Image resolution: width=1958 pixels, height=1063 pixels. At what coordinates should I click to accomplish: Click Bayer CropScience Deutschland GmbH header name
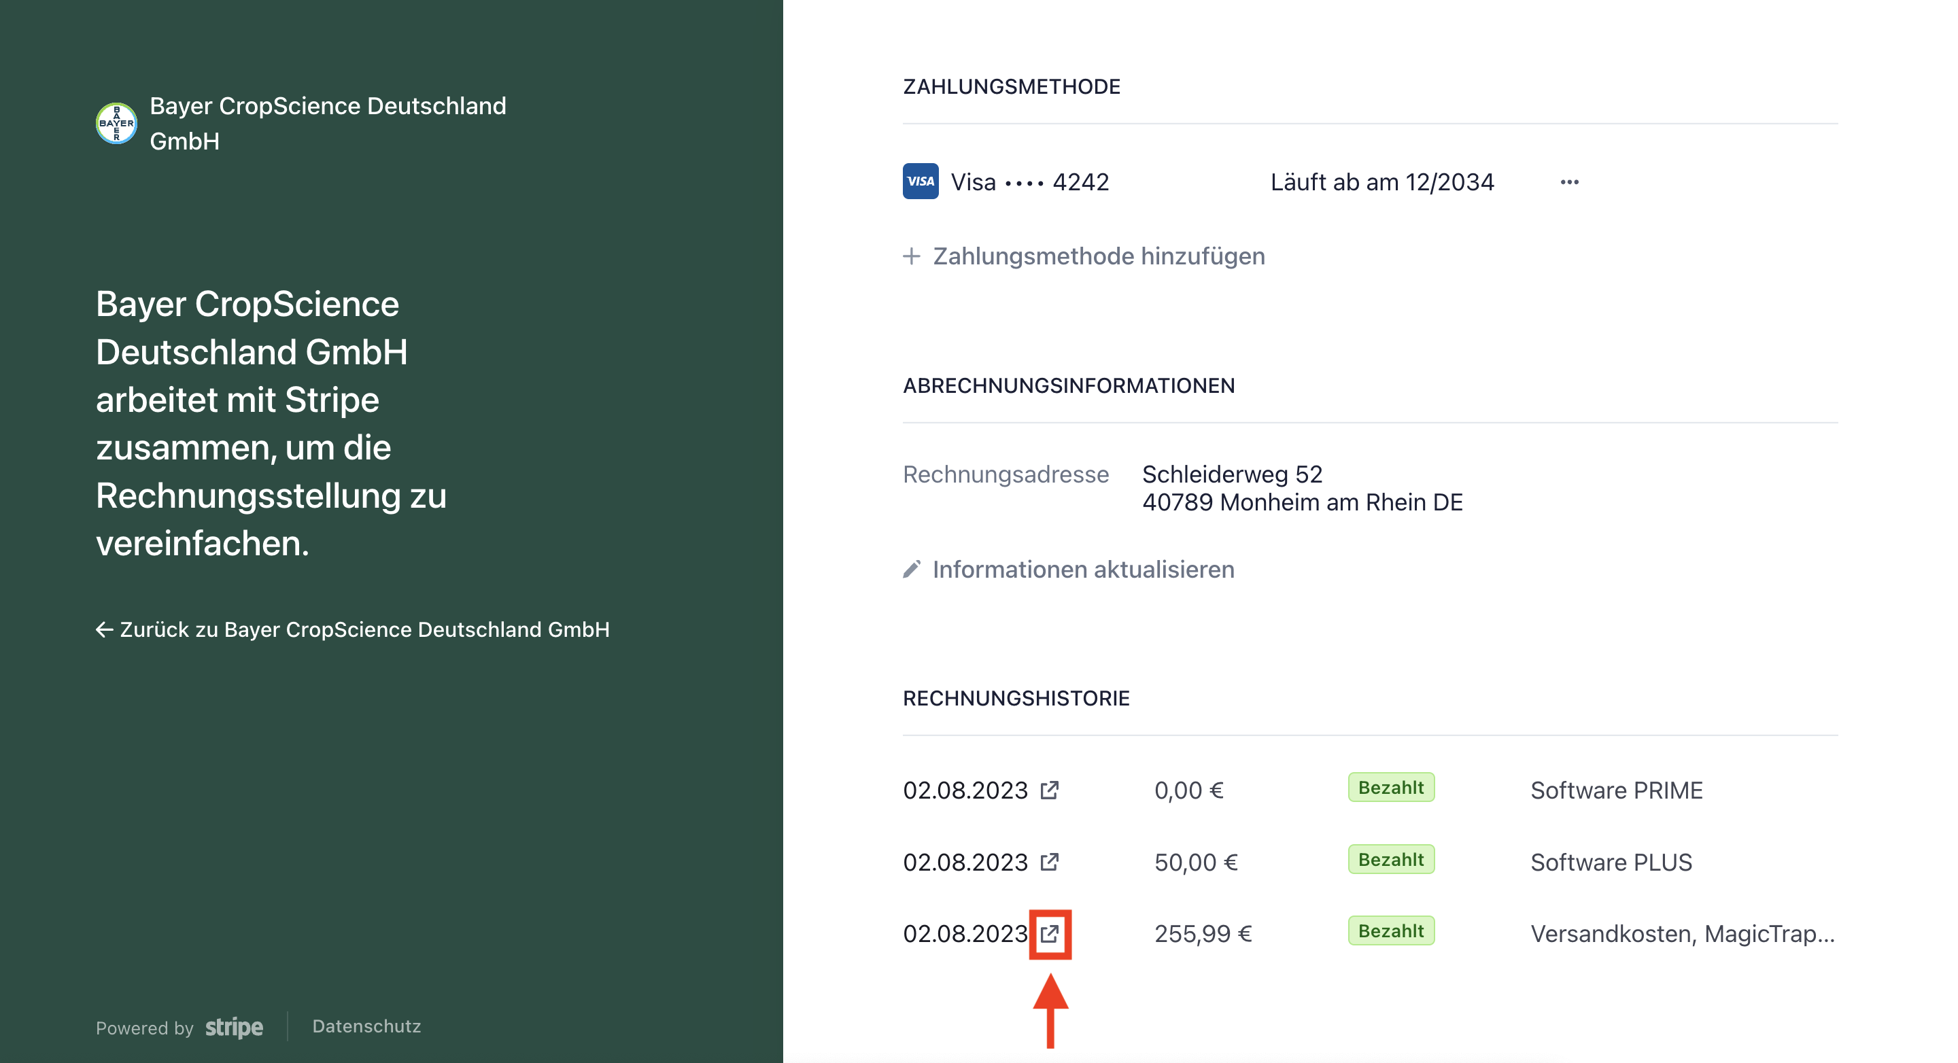tap(328, 123)
